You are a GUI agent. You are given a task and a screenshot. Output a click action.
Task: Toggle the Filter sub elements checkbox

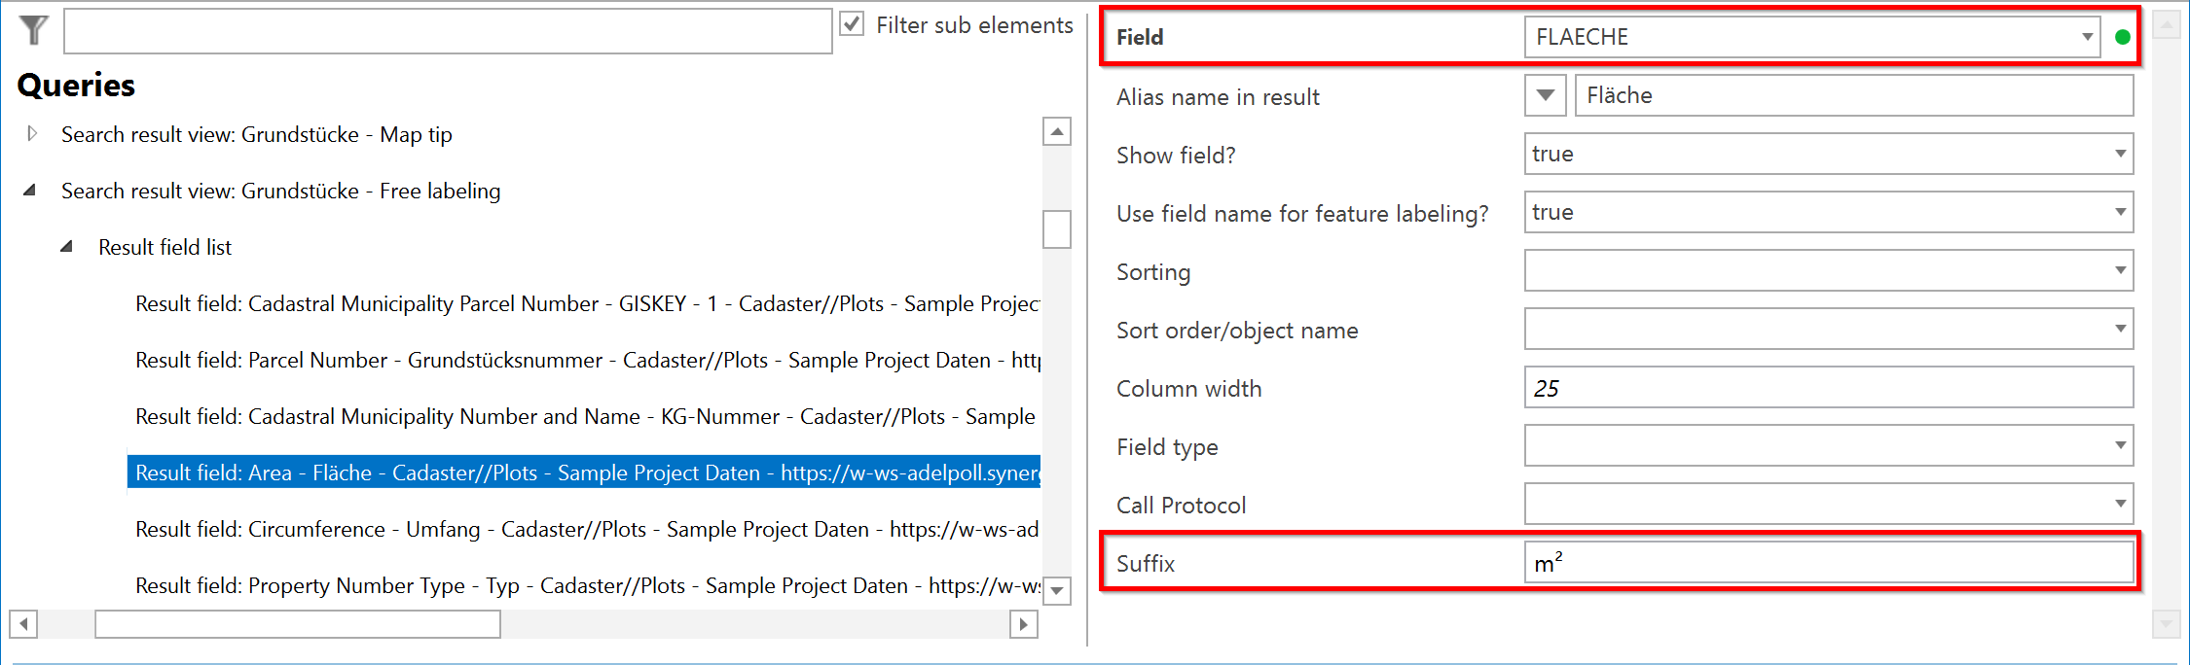[x=852, y=24]
